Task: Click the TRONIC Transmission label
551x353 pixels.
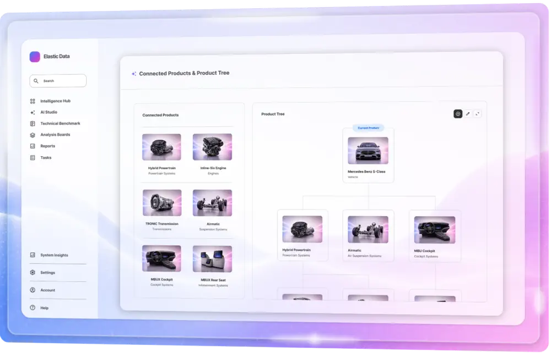Action: [162, 224]
